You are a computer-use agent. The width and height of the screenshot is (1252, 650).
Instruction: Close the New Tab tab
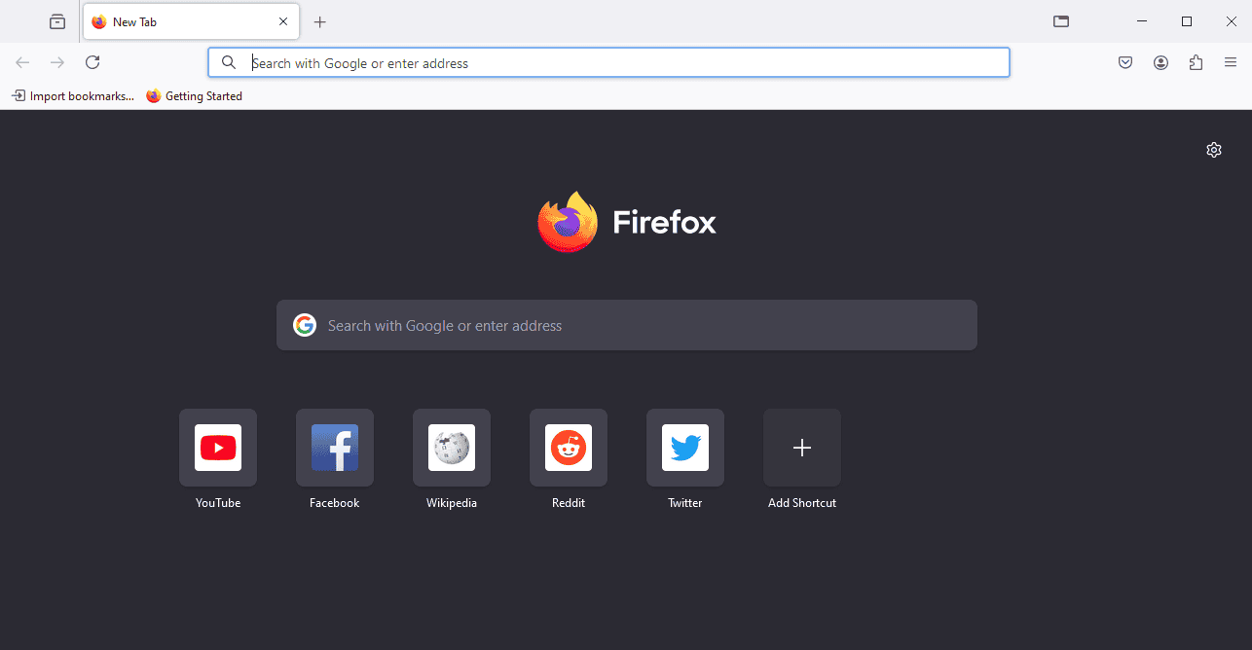tap(283, 21)
